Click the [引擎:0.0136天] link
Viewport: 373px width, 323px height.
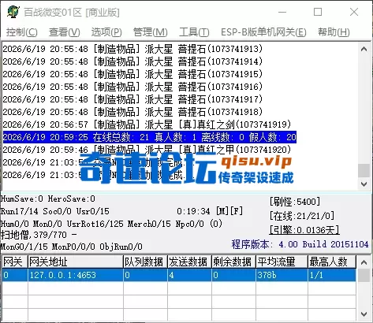pos(304,230)
